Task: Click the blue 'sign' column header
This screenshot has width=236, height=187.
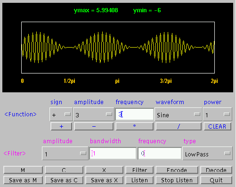Action: pyautogui.click(x=56, y=102)
